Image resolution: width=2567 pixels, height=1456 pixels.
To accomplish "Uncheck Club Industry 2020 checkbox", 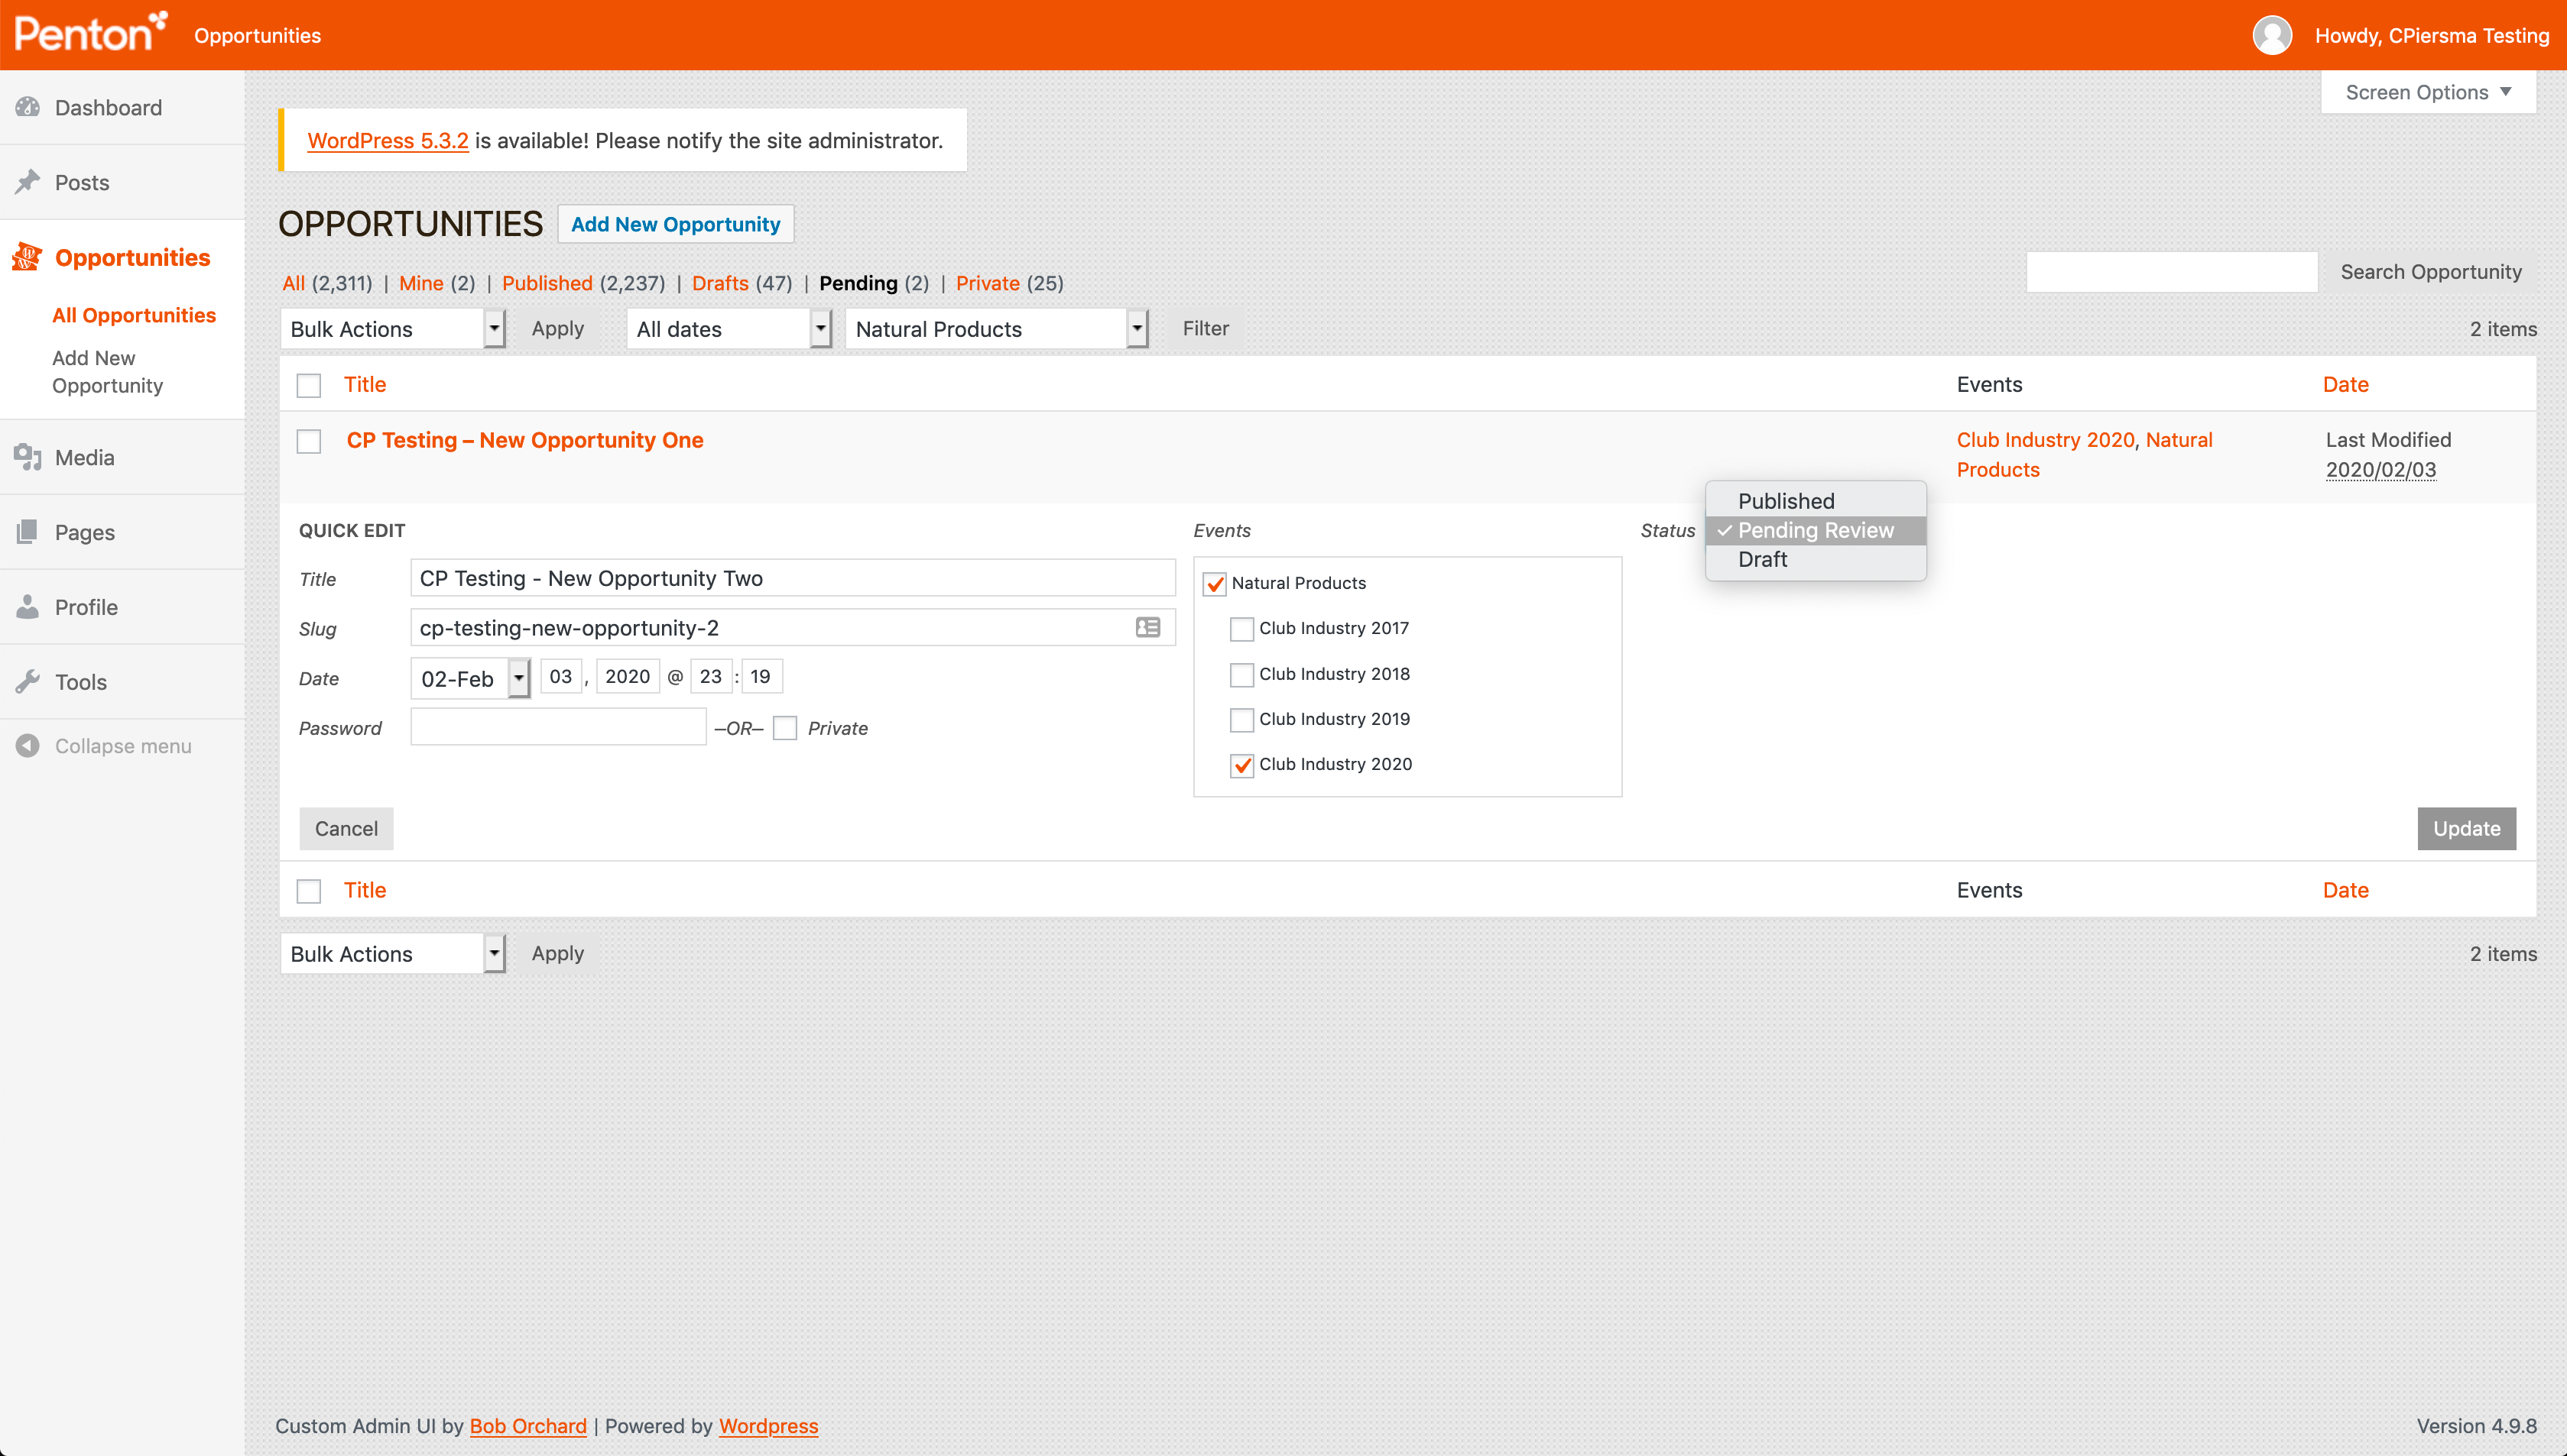I will (x=1241, y=765).
